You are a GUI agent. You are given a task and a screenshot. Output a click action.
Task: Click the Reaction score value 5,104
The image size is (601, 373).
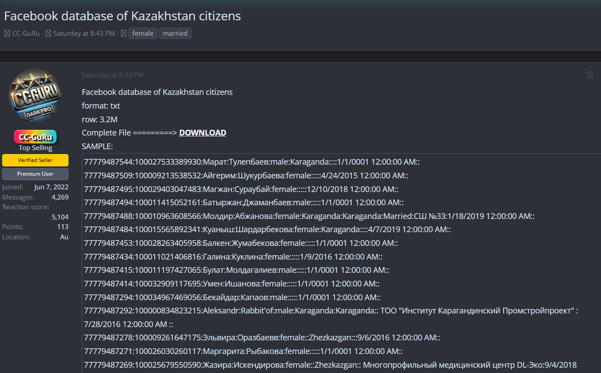(60, 217)
